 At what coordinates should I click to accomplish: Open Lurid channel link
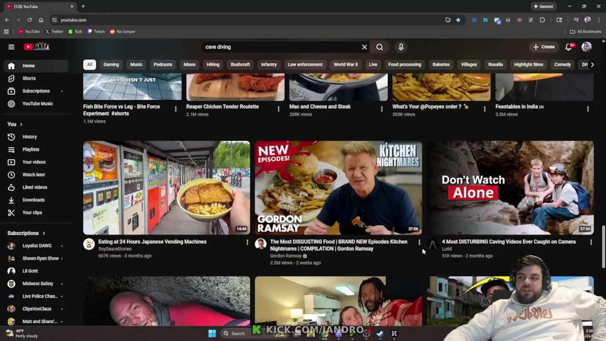coord(447,249)
